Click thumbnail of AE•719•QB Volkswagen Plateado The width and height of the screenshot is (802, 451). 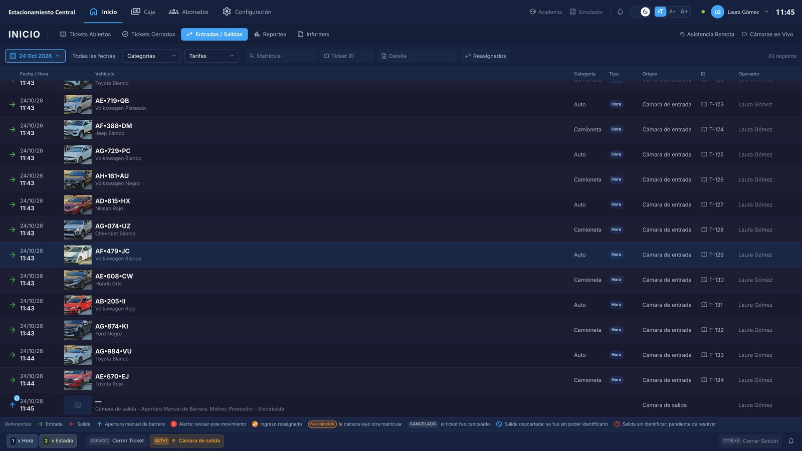(x=78, y=104)
